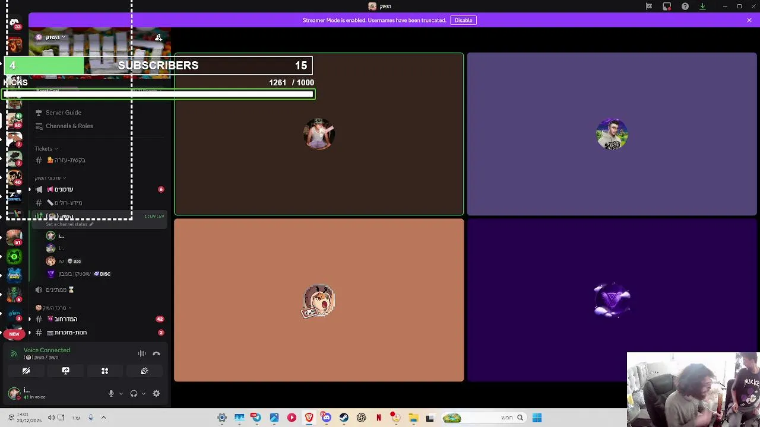Open Steam in taskbar
760x427 pixels.
[344, 418]
